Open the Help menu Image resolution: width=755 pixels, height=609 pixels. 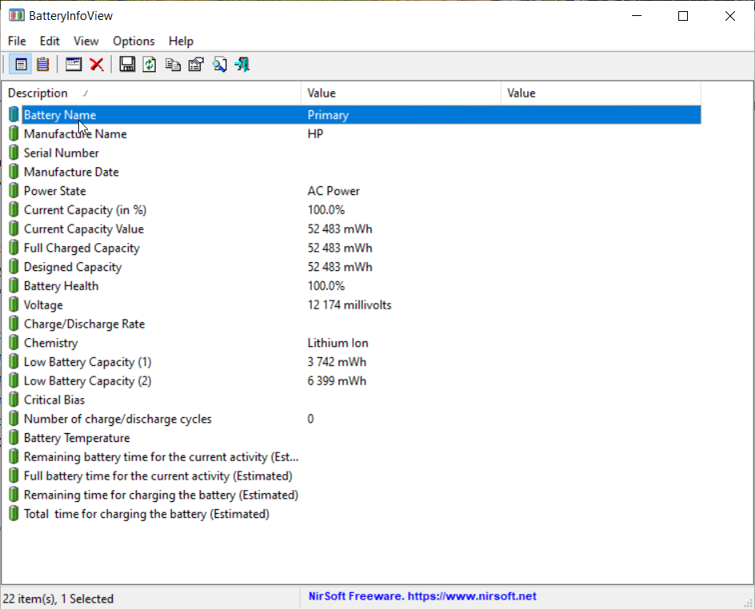coord(181,41)
